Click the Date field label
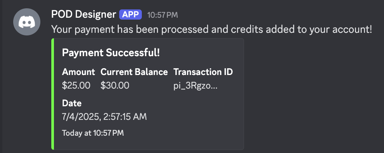Screen dimensions: 384x153 pos(72,103)
